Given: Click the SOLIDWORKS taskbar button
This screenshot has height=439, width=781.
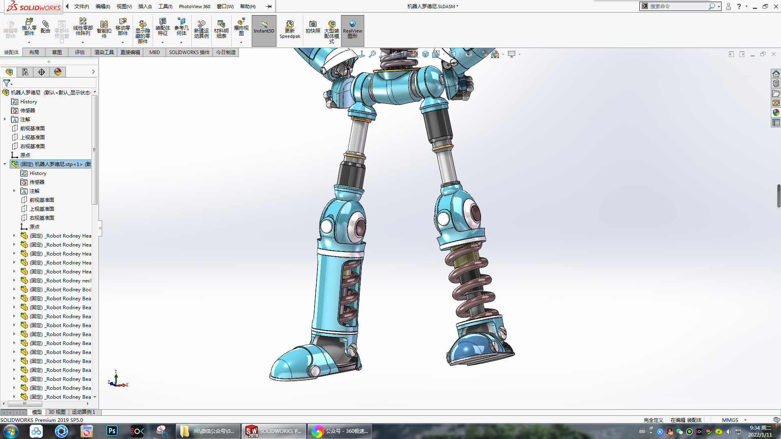Looking at the screenshot, I should [x=273, y=431].
